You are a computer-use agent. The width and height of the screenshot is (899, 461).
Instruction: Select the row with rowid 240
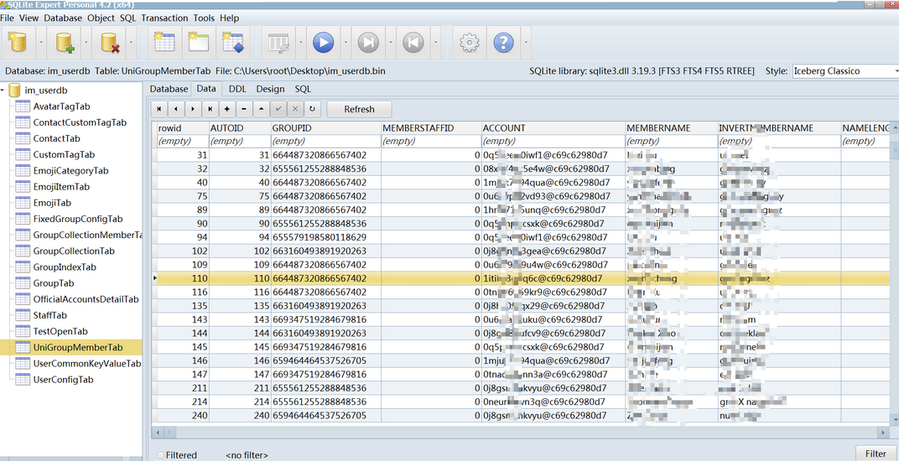(522, 416)
